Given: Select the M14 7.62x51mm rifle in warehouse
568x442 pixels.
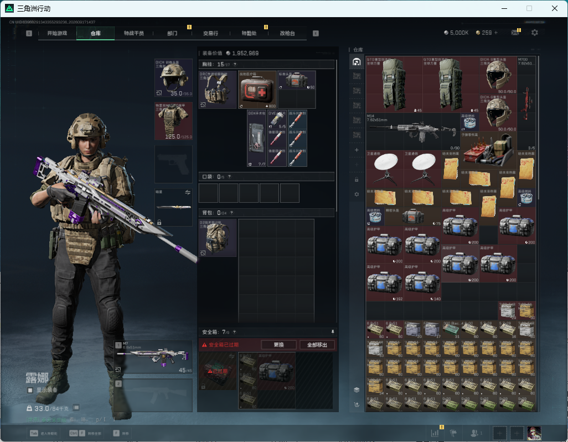Looking at the screenshot, I should tap(413, 132).
